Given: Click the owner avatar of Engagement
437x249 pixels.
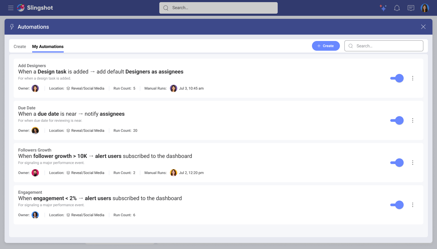Looking at the screenshot, I should [35, 215].
